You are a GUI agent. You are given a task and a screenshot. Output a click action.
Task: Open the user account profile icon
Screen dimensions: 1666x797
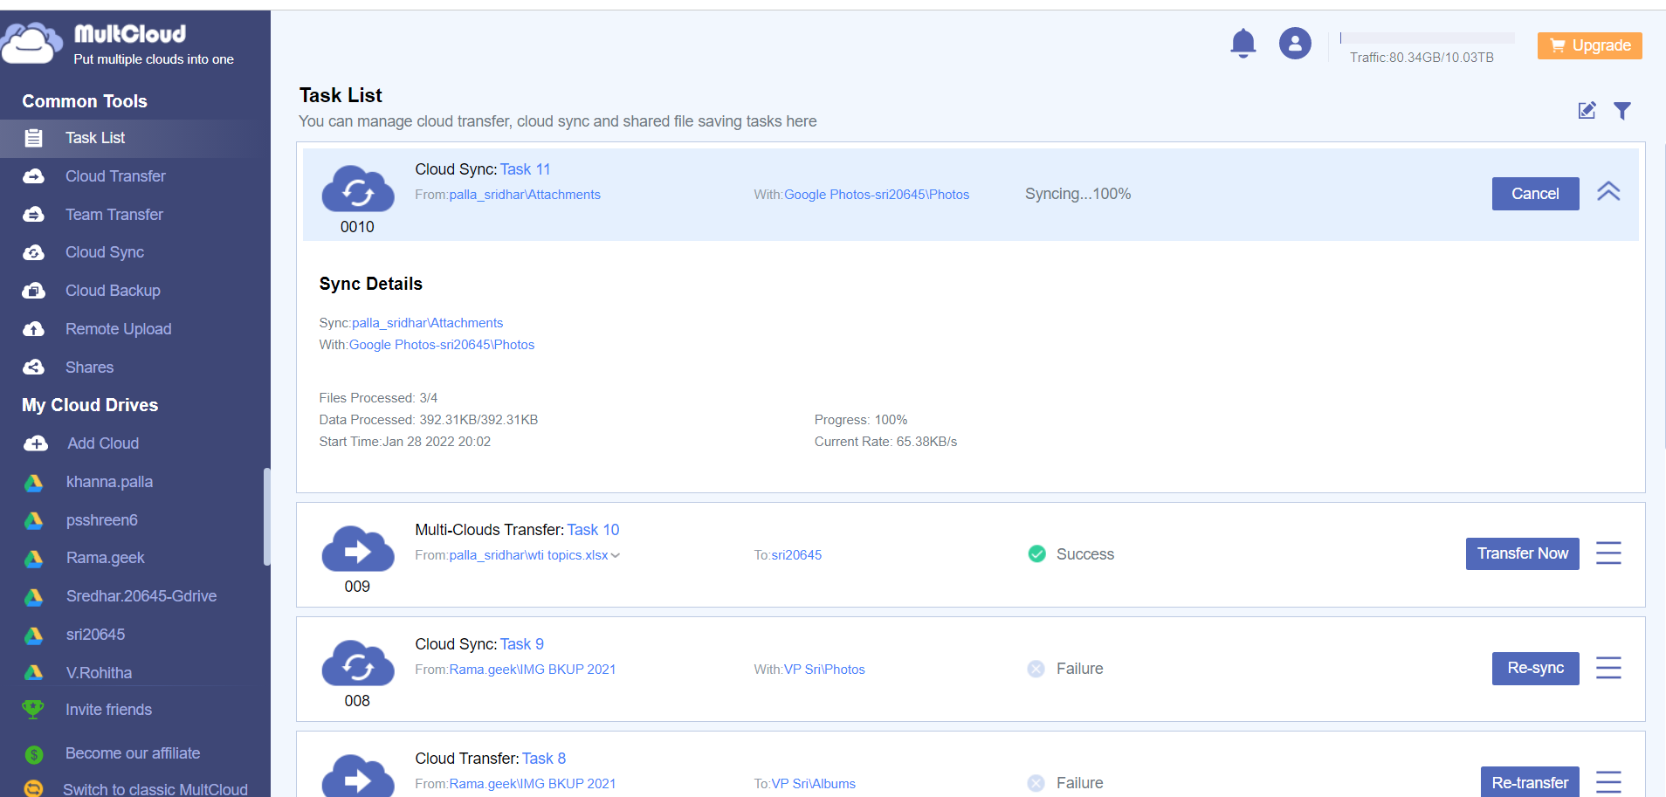click(1295, 43)
